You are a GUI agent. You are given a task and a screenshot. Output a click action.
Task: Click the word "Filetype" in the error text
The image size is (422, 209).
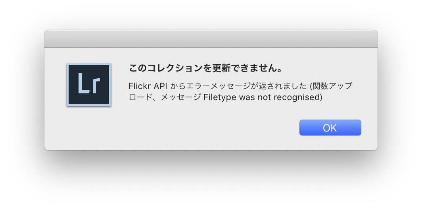point(219,97)
